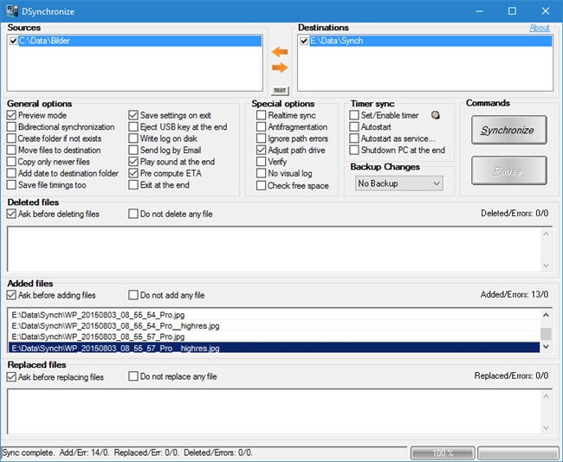Viewport: 563px width, 462px height.
Task: Enable Move files to destination
Action: (11, 150)
